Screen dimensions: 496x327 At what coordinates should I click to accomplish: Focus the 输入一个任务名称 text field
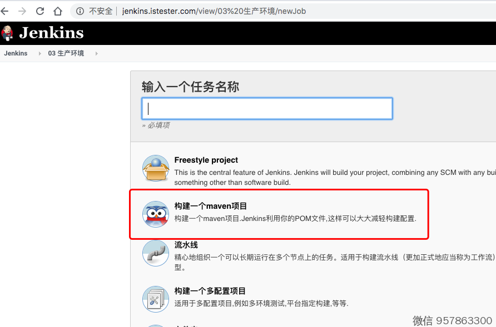click(267, 108)
